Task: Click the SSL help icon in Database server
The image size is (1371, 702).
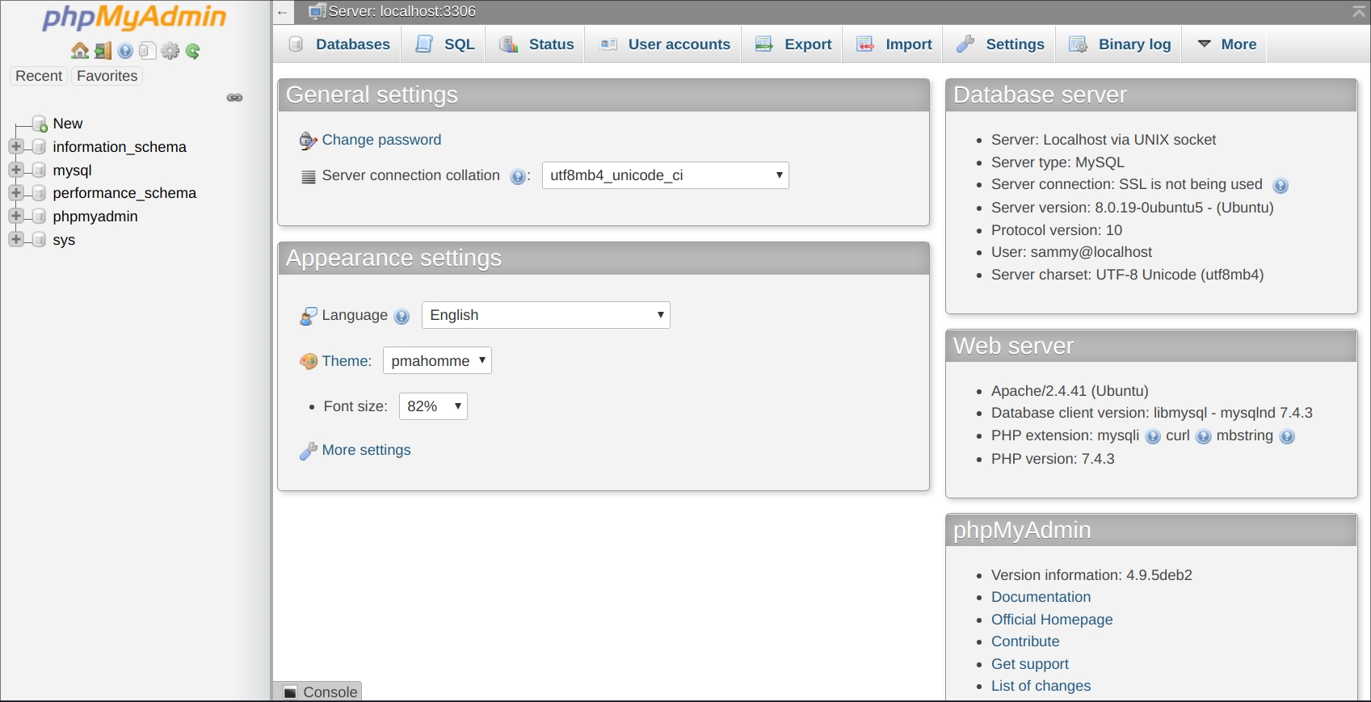Action: tap(1281, 186)
